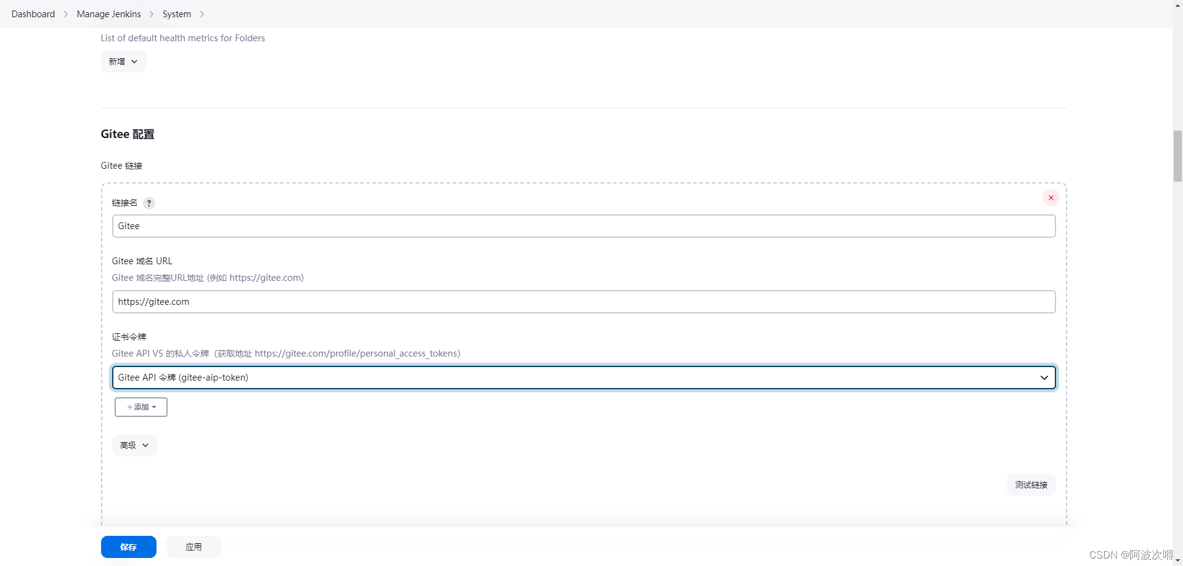Click the scrollbar down arrow
Image resolution: width=1183 pixels, height=566 pixels.
tap(1177, 560)
